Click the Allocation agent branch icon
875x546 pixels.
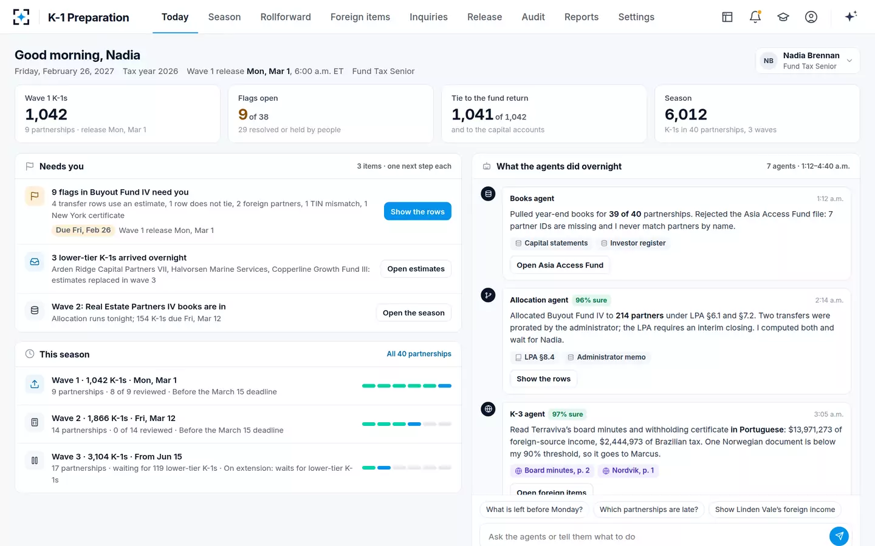coord(488,295)
